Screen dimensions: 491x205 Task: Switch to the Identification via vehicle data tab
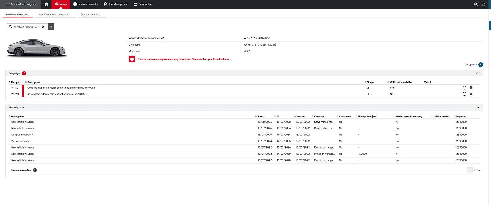click(54, 15)
